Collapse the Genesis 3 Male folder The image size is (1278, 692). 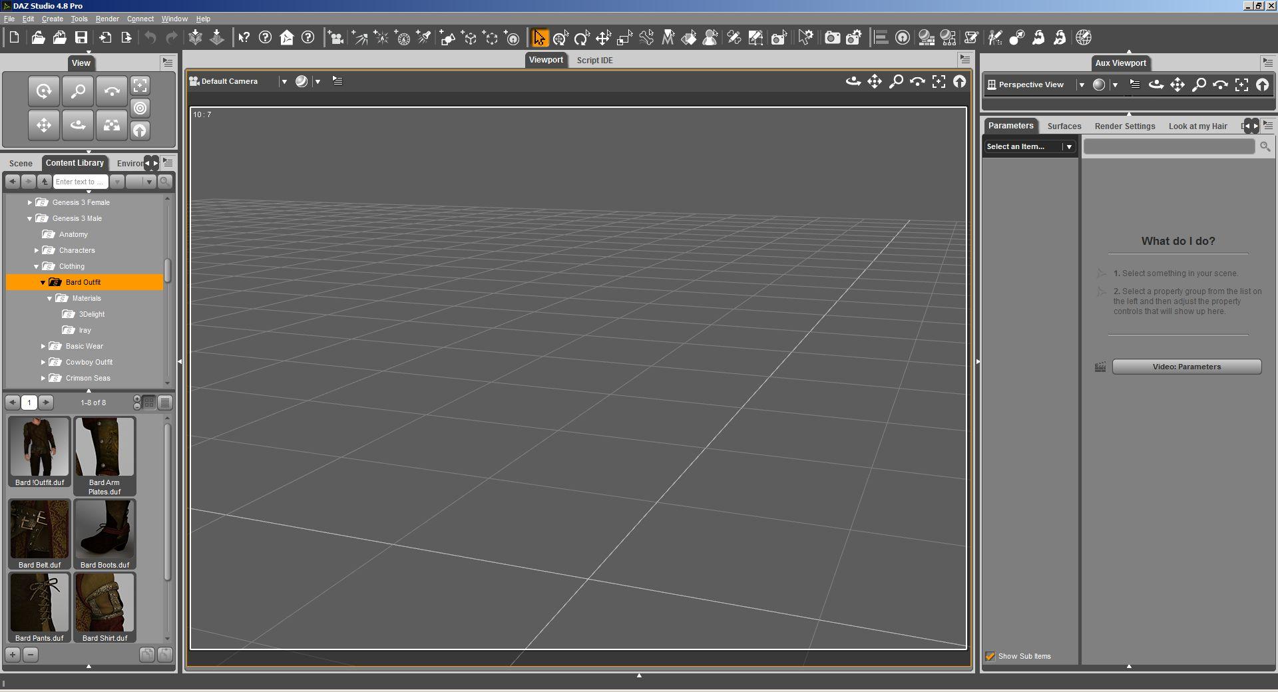[x=30, y=218]
